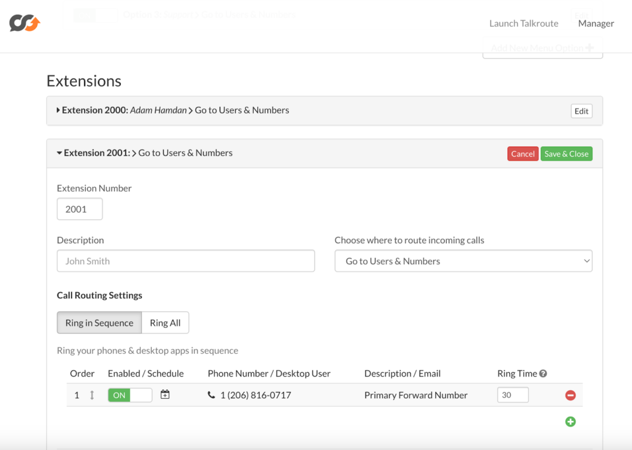Click the Call Routing Settings label
Viewport: 632px width, 450px height.
point(99,295)
